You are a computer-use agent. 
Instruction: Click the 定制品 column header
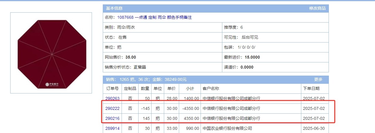click(130, 88)
